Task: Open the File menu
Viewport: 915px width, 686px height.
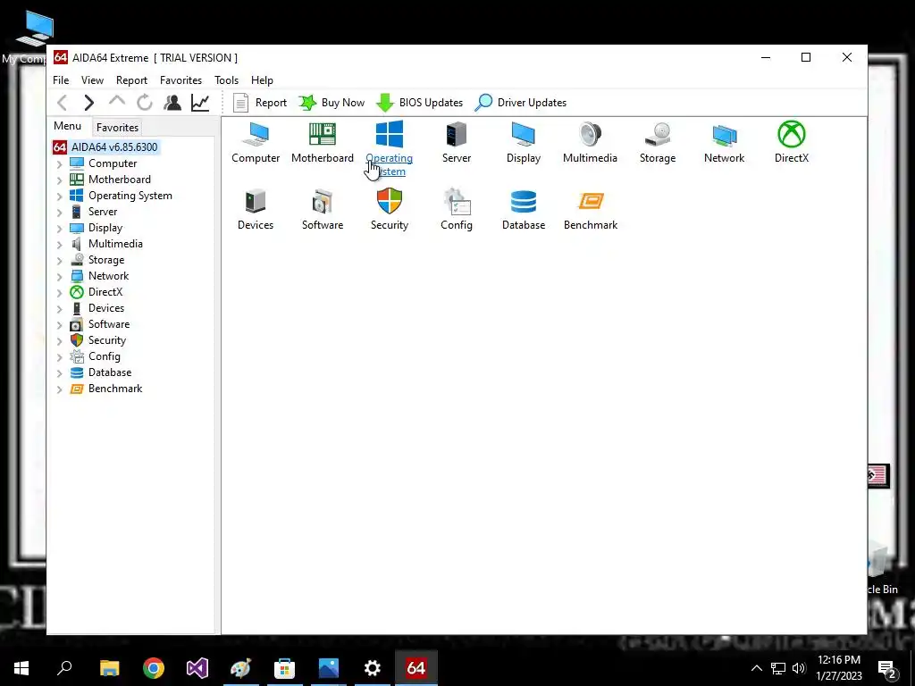Action: (61, 79)
